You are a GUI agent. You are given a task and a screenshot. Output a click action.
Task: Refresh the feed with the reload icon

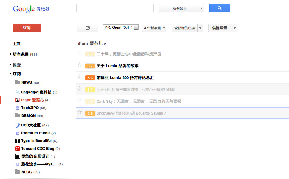[x=88, y=28]
